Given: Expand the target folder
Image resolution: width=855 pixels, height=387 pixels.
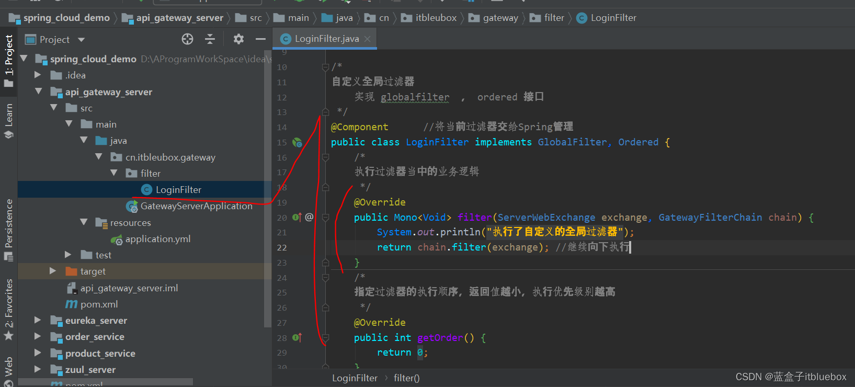Looking at the screenshot, I should [53, 270].
